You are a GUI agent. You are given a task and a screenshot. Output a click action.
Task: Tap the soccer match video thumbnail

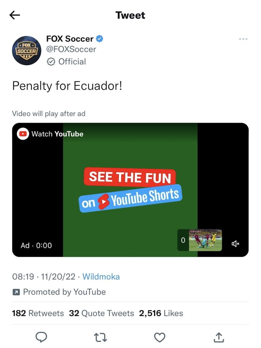205,240
